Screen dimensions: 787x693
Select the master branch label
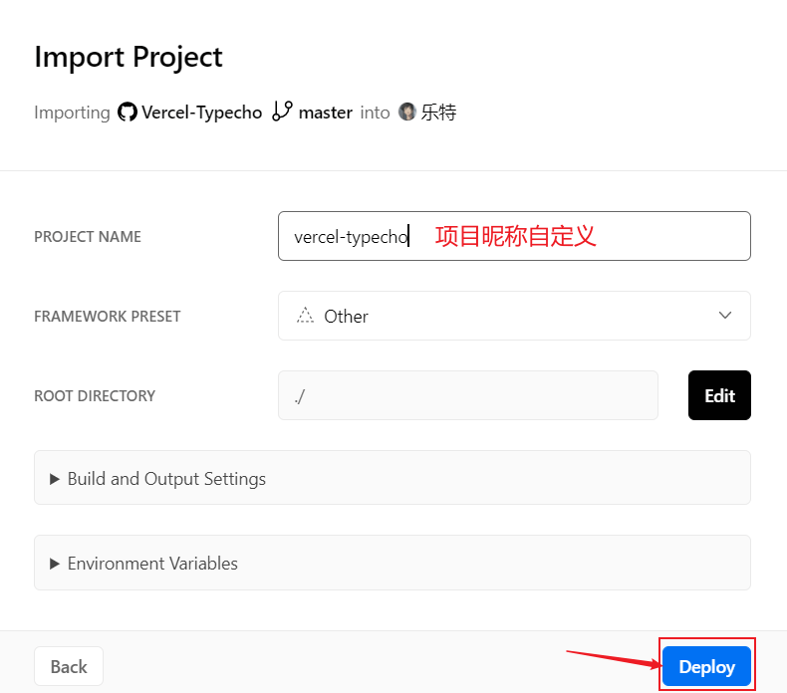tap(325, 113)
